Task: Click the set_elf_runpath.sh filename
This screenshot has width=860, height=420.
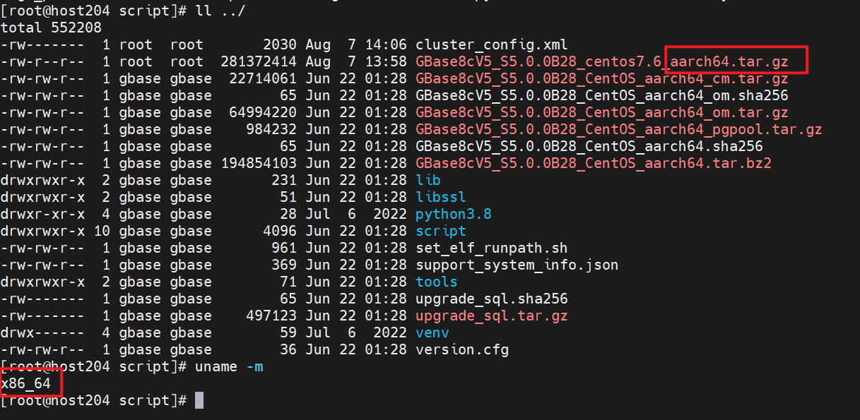Action: click(492, 248)
